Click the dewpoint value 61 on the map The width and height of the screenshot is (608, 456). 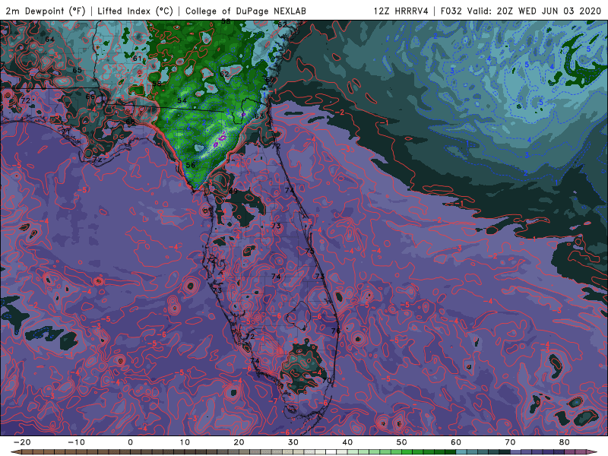click(x=138, y=59)
